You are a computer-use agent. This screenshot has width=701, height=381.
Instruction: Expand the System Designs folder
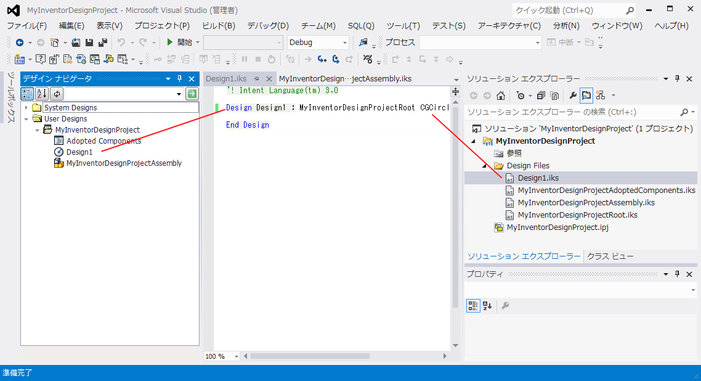(26, 108)
